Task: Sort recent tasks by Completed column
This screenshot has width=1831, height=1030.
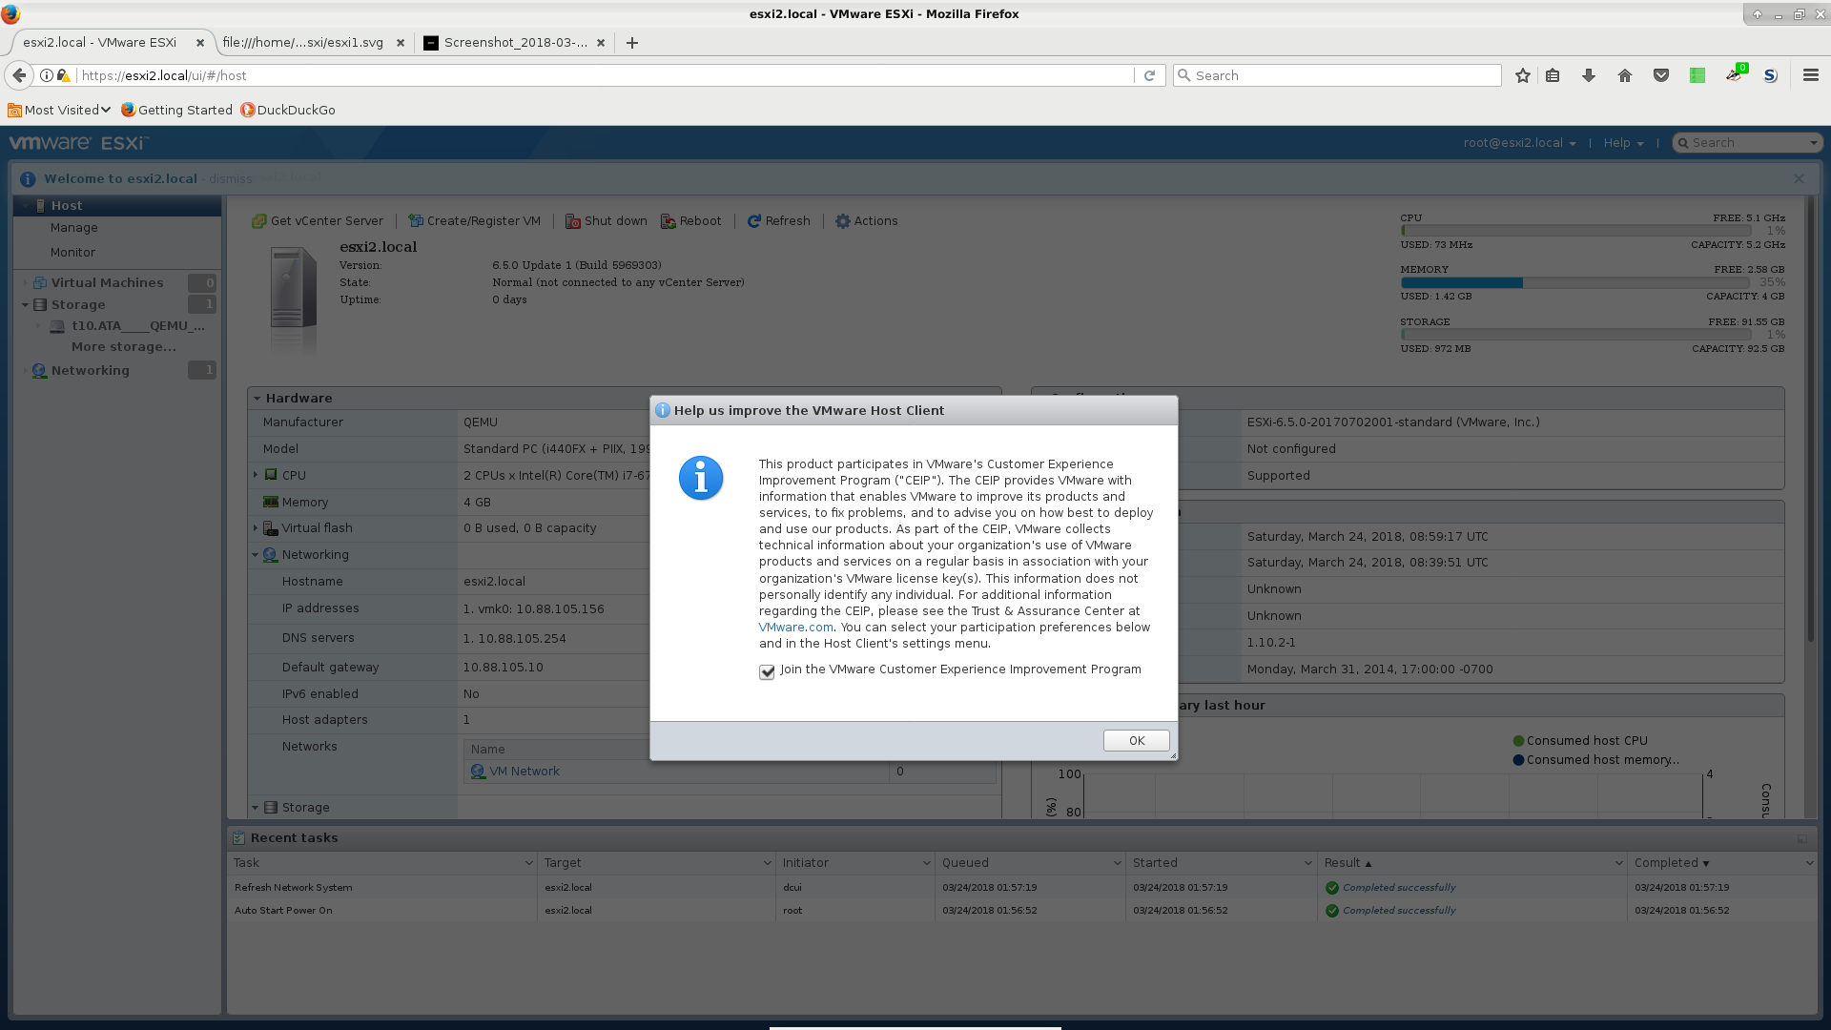Action: point(1665,863)
